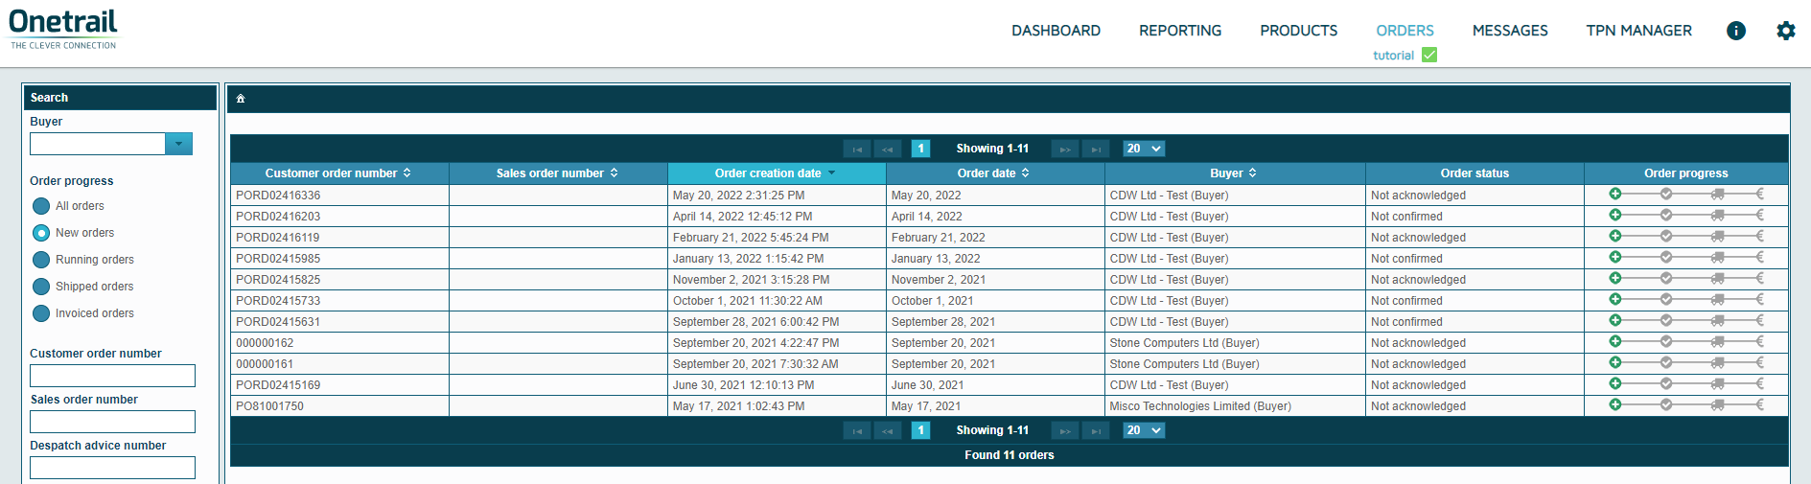Viewport: 1811px width, 484px height.
Task: Select the Shipped orders radio button
Action: [x=41, y=287]
